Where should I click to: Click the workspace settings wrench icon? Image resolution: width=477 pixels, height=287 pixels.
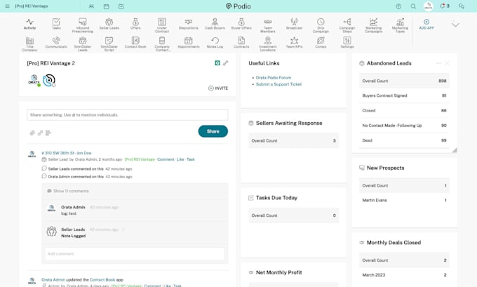click(x=225, y=63)
